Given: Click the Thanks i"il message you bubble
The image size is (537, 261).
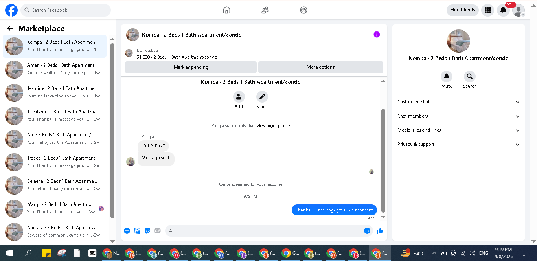Looking at the screenshot, I should click(334, 210).
